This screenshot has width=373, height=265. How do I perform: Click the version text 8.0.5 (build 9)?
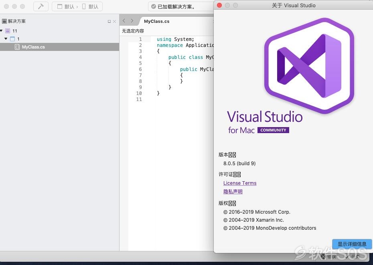coord(239,164)
